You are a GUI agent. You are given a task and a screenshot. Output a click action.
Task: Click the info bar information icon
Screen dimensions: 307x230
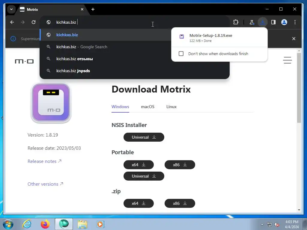pyautogui.click(x=13, y=39)
